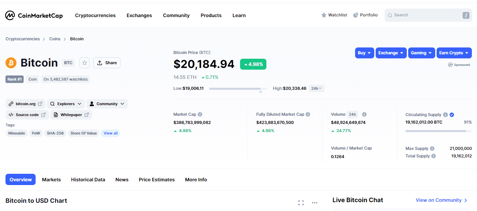Open the Products menu
477x211 pixels.
pyautogui.click(x=211, y=15)
